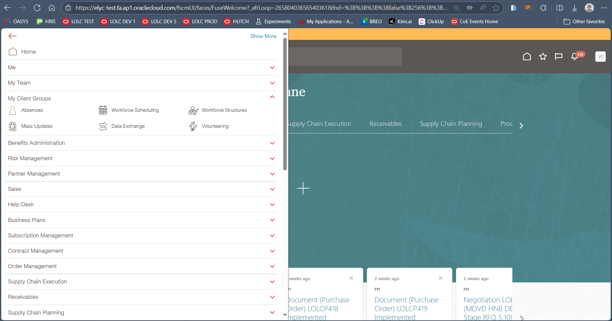Screen dimensions: 612x321
Task: Collapse the My Client Groups section
Action: [272, 97]
